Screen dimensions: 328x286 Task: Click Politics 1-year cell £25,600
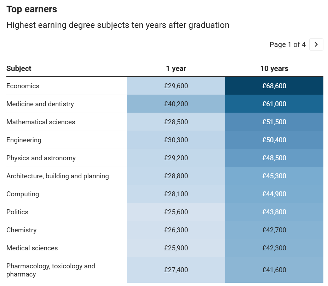[176, 212]
